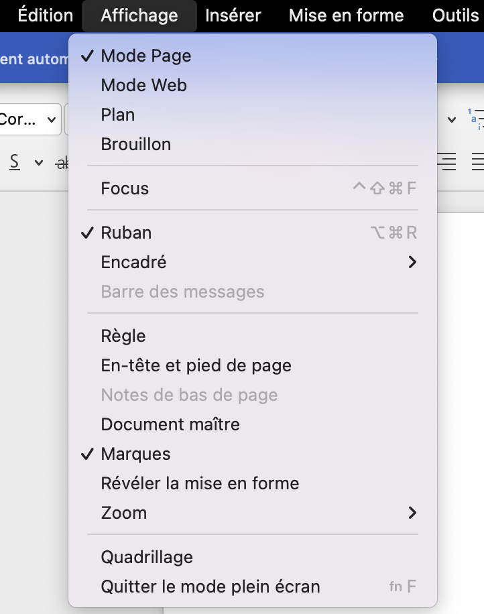Open En-tête et pied de page
This screenshot has width=484, height=614.
click(x=196, y=365)
